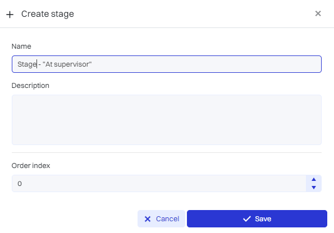This screenshot has width=334, height=233.
Task: Click the word At in Name field
Action: click(x=49, y=64)
